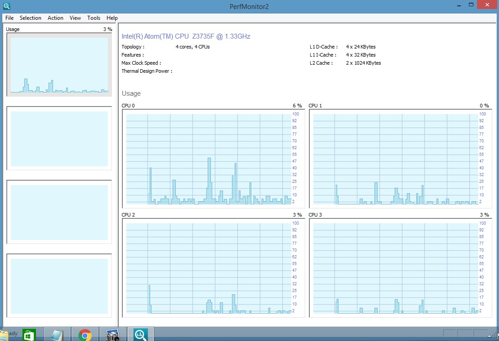Click the PerfMonitor2 taskbar icon
The height and width of the screenshot is (341, 499).
(141, 335)
